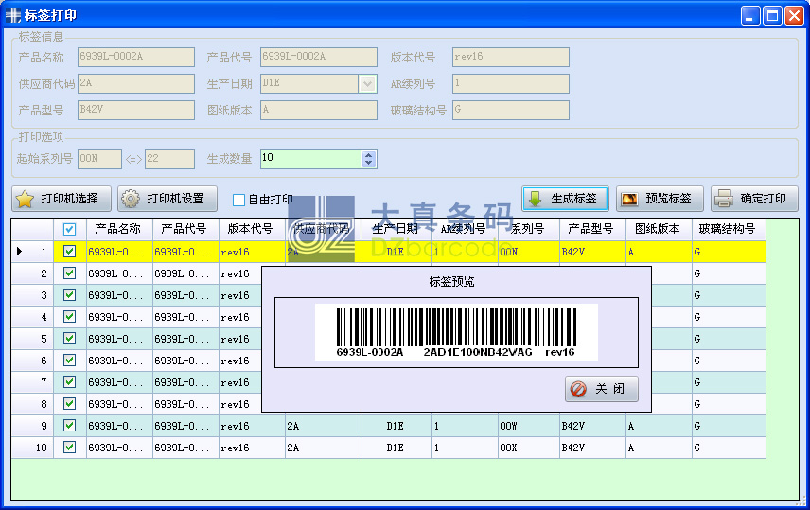This screenshot has width=810, height=510.
Task: Increase 生成数量 with the up spinner
Action: [368, 155]
